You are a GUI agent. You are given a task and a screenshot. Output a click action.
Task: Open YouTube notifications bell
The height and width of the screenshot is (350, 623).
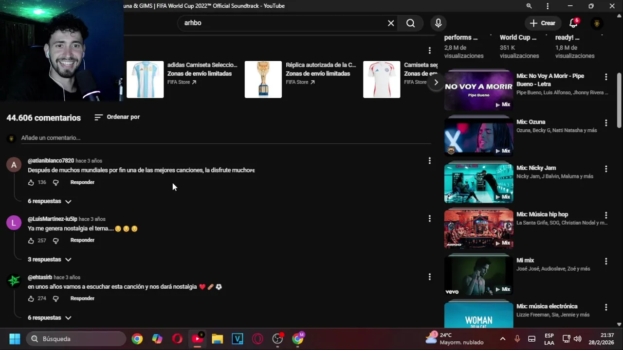(x=574, y=23)
